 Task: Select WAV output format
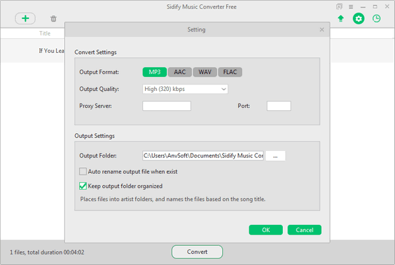pyautogui.click(x=205, y=72)
